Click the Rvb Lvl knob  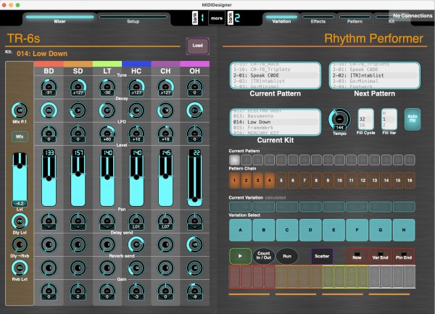coord(20,268)
